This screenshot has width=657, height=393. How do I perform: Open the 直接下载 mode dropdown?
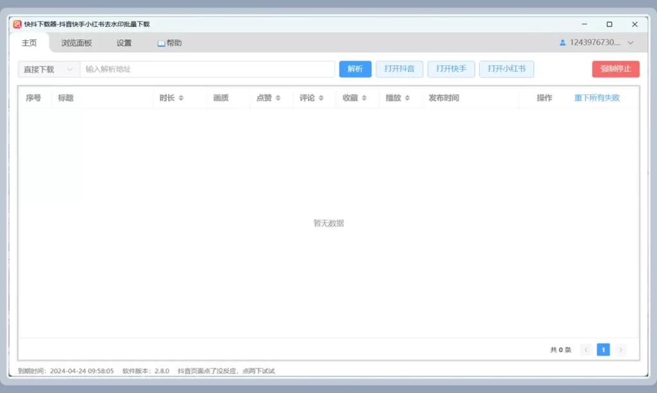(49, 69)
